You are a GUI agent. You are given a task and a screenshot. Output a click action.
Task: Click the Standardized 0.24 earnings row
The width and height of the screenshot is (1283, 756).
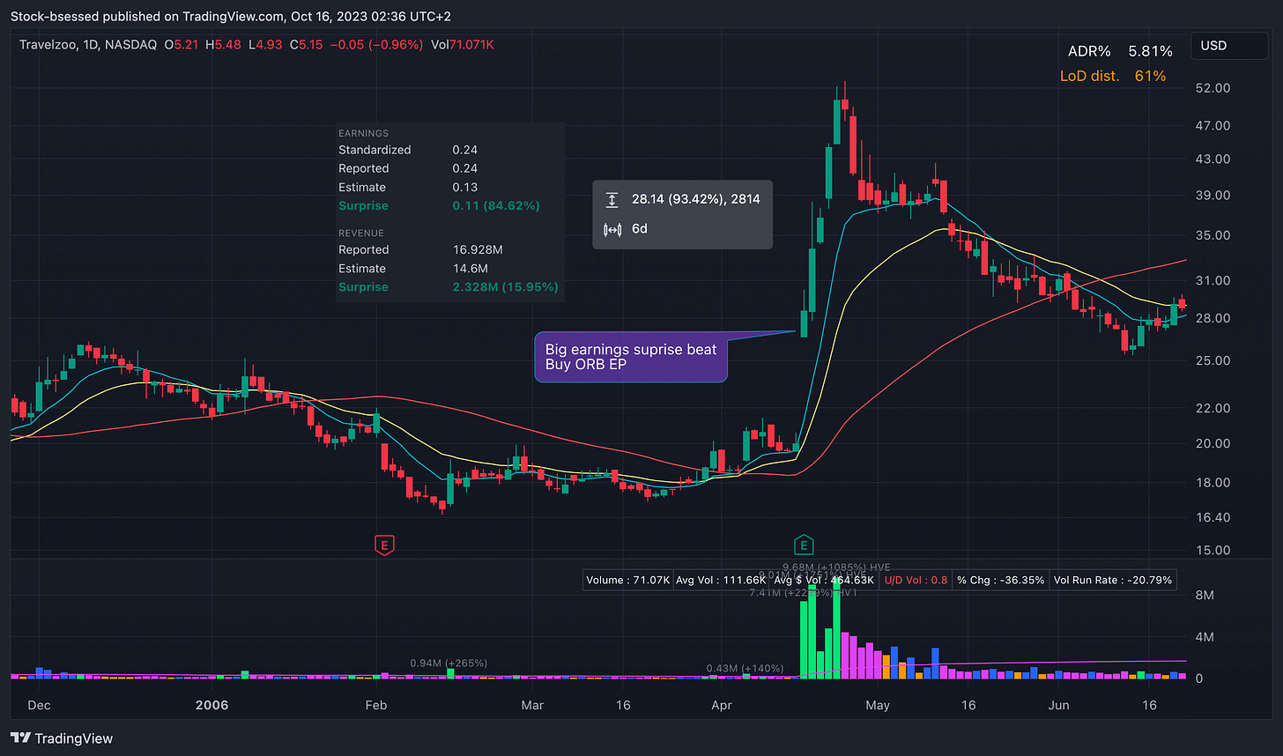(x=408, y=150)
